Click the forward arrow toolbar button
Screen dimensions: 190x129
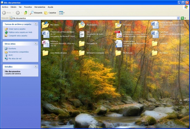(18, 13)
